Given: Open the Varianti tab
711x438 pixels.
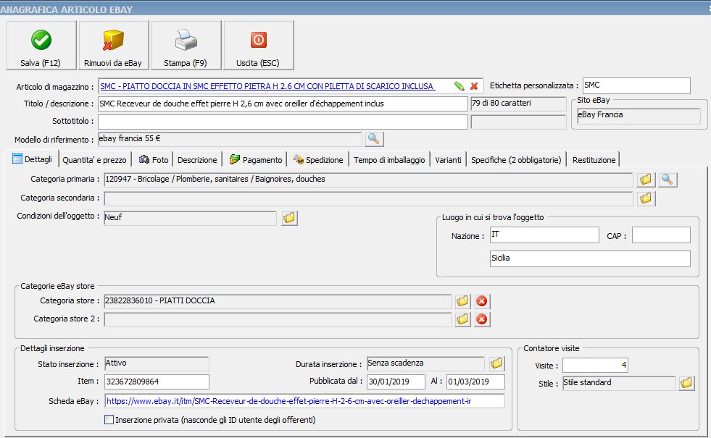Looking at the screenshot, I should [448, 160].
